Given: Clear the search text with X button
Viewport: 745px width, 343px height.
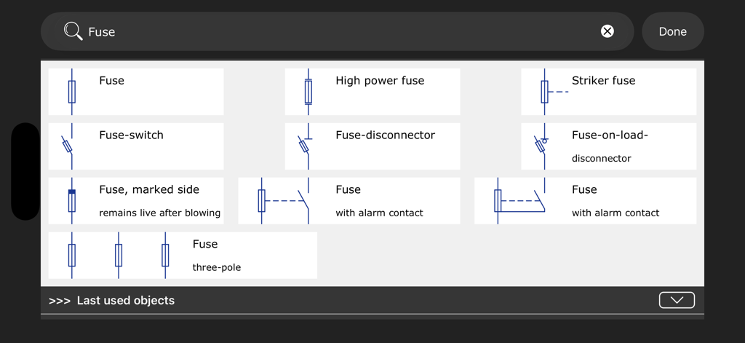Looking at the screenshot, I should (x=607, y=31).
